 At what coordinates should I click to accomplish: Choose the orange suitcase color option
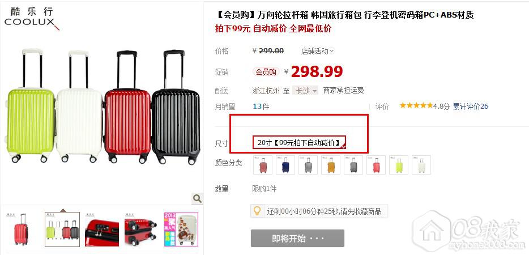pyautogui.click(x=331, y=165)
